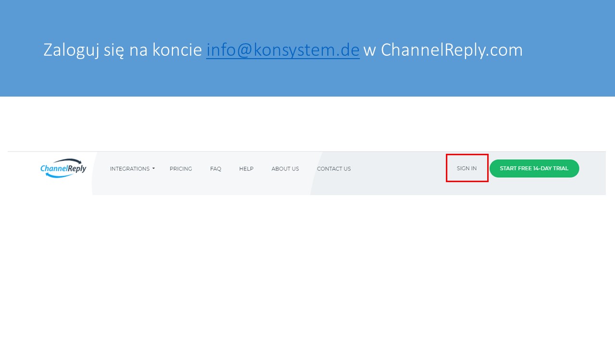Click the Sign In link
The height and width of the screenshot is (346, 615).
(467, 169)
